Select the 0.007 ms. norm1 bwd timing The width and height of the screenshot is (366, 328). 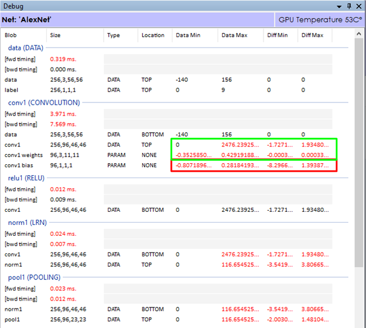click(63, 244)
